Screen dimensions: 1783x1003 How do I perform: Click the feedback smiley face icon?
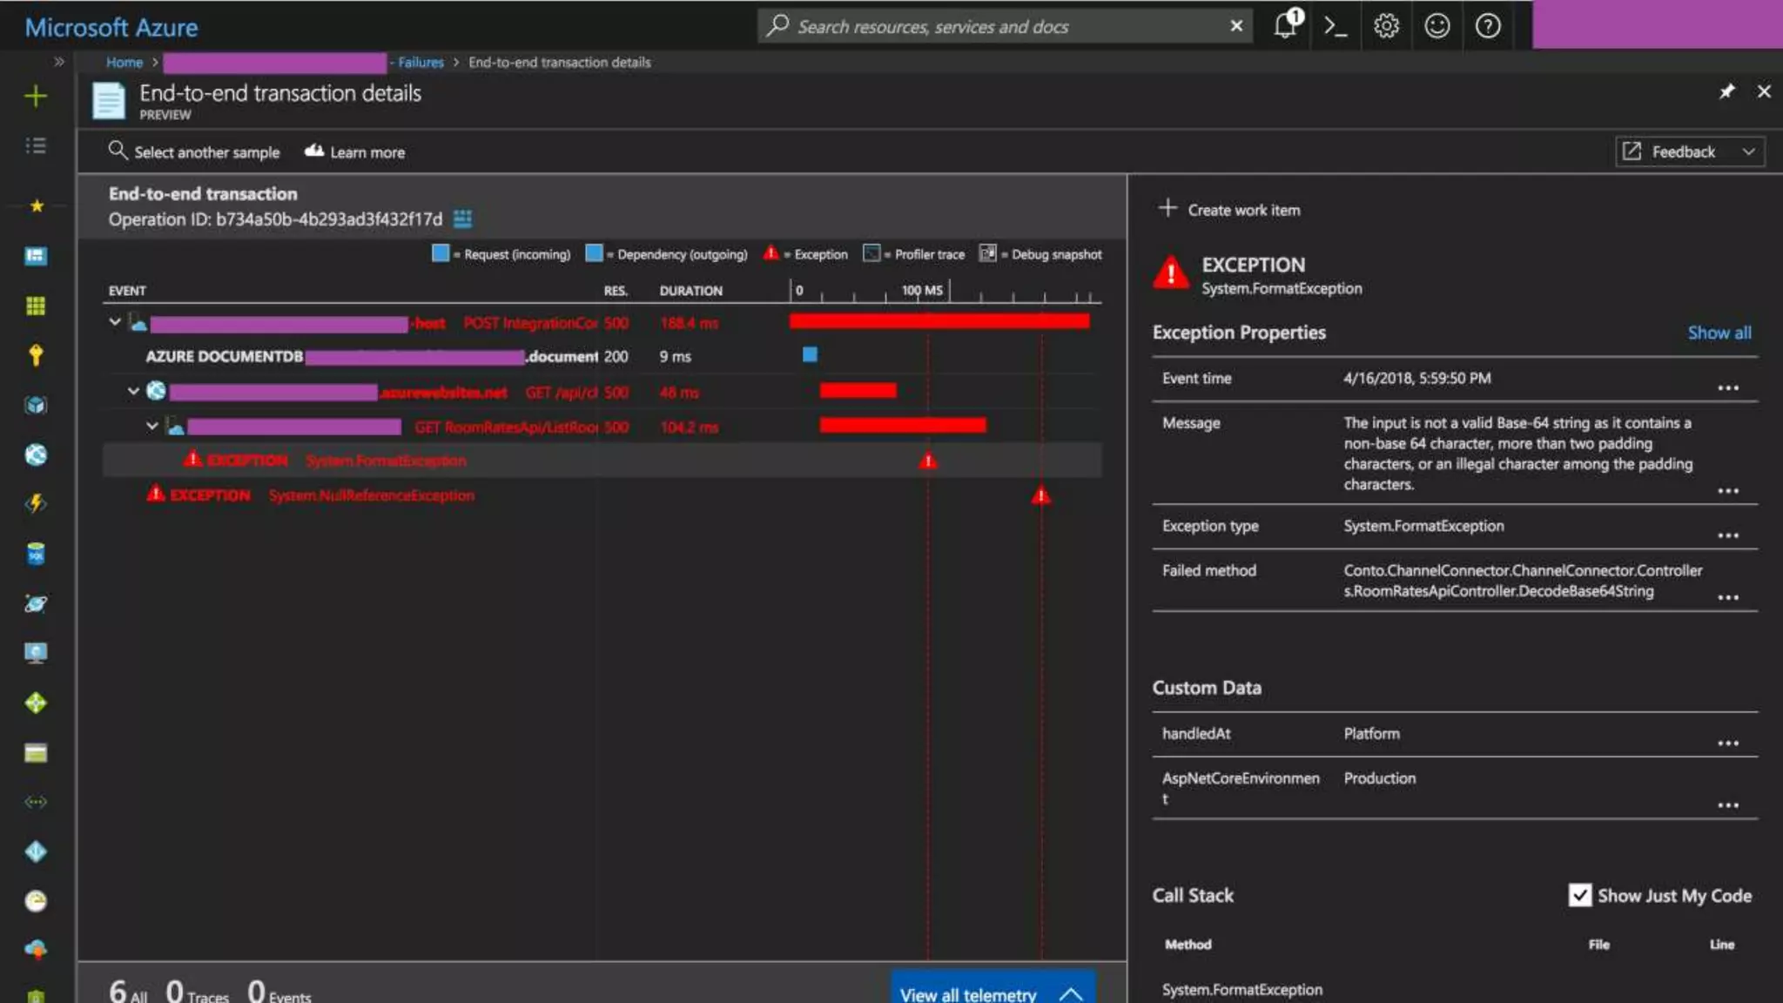[1436, 26]
